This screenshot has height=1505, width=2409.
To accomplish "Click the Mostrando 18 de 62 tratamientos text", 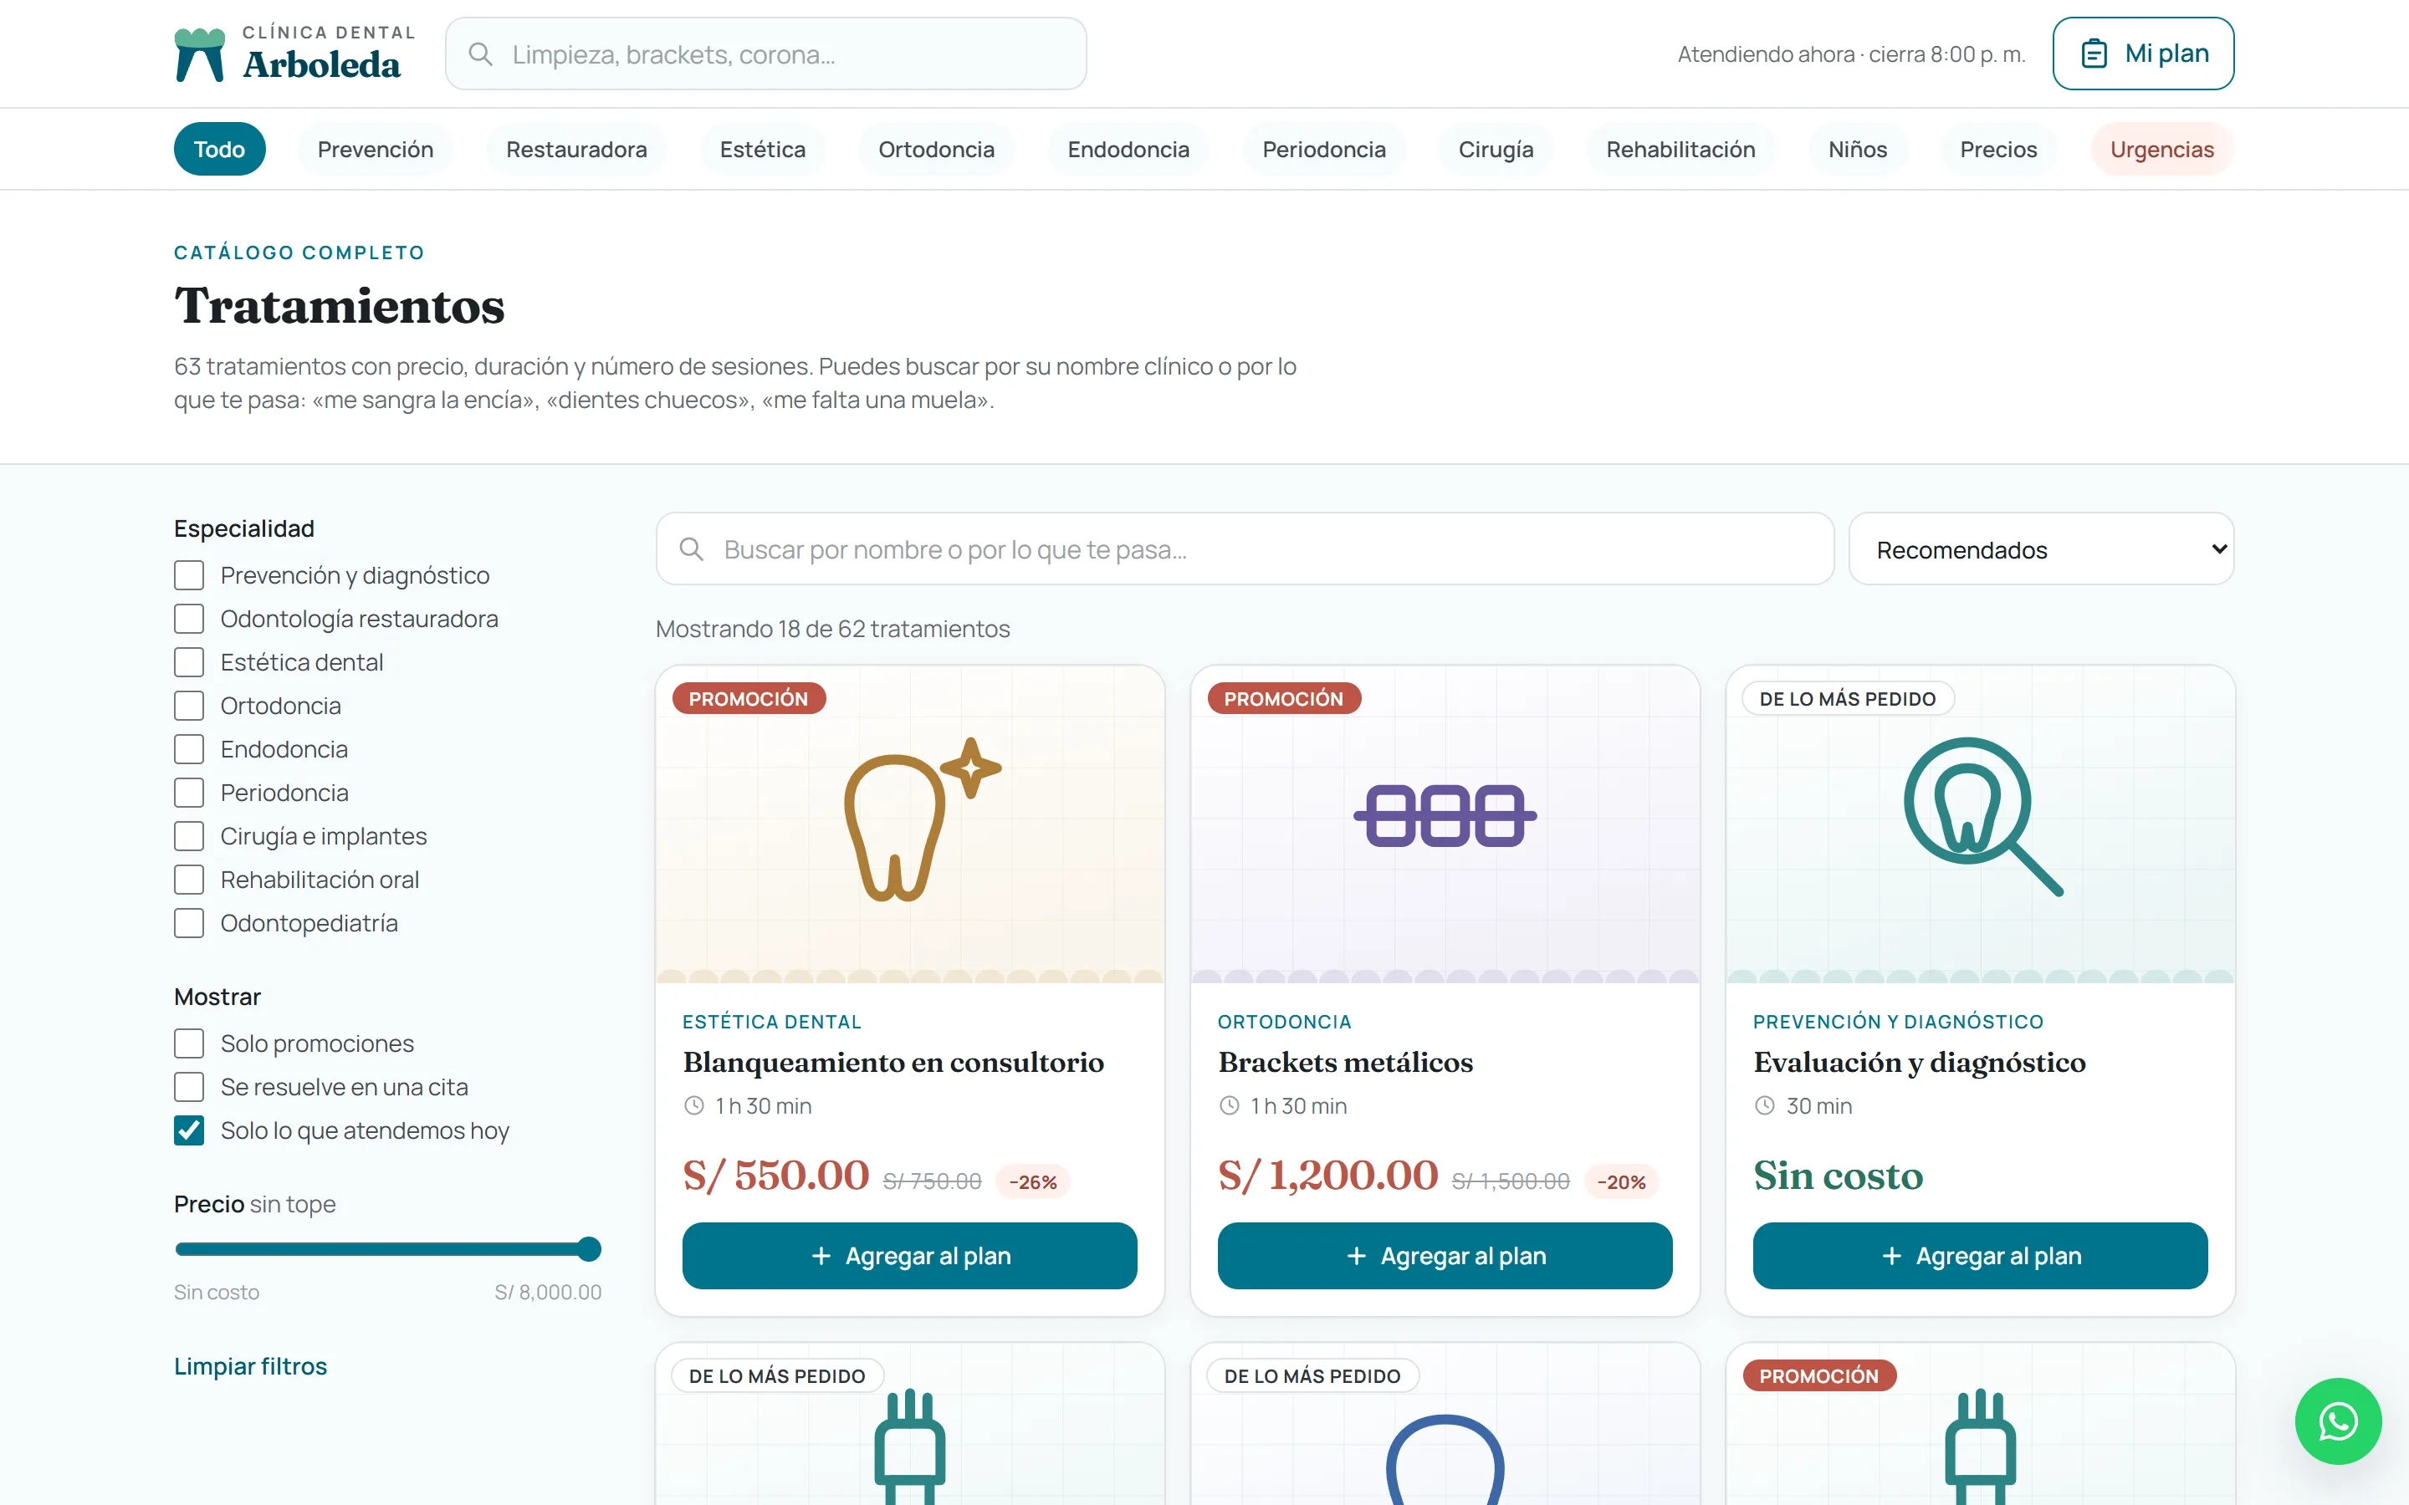I will point(833,629).
